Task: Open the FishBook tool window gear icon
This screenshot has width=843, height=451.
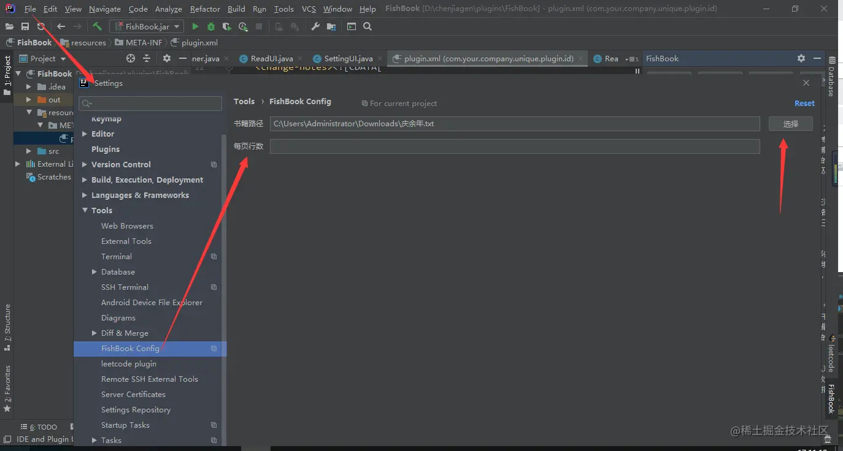Action: click(801, 58)
